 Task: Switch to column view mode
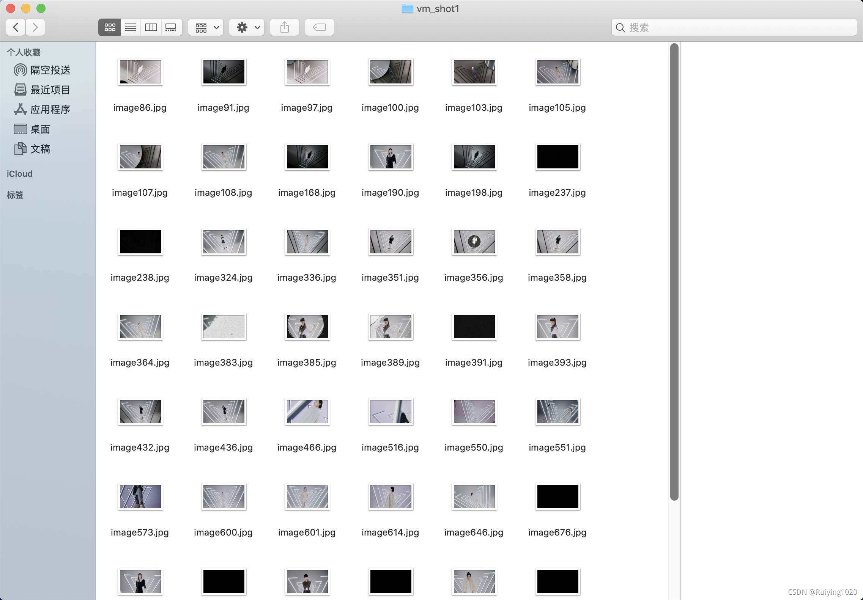click(151, 27)
